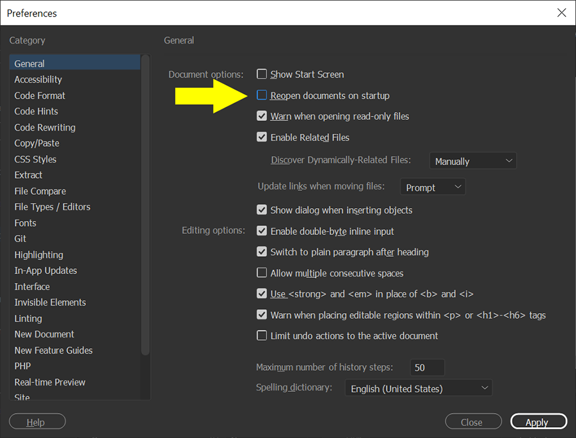576x438 pixels.
Task: Open the Spelling dictionary dropdown
Action: (418, 389)
